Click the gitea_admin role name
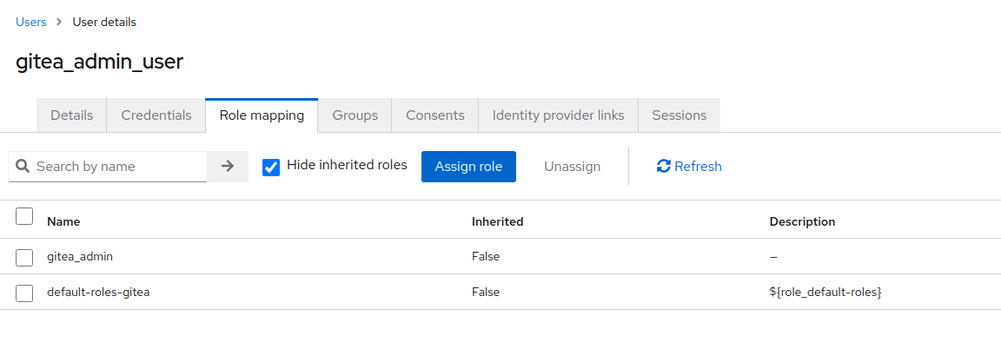1001x362 pixels. tap(80, 256)
